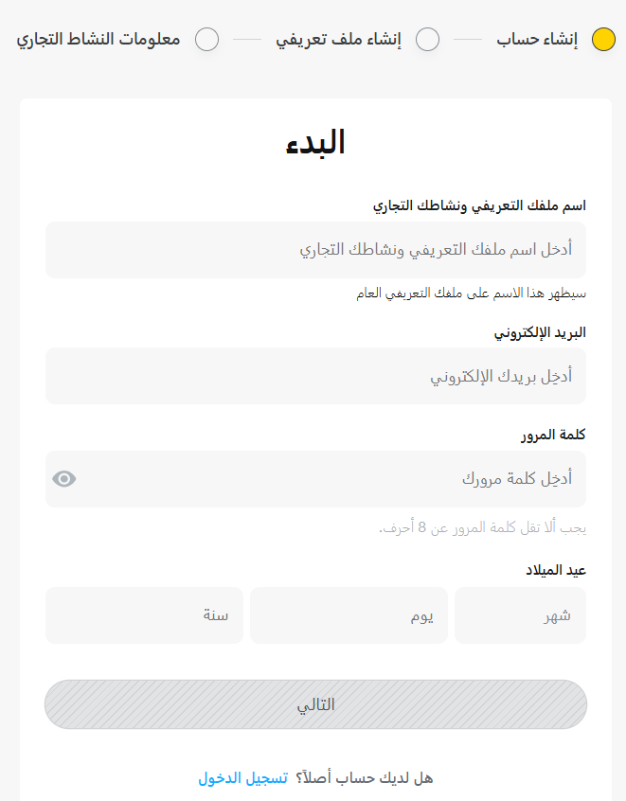Open the شهر birthday month dropdown
This screenshot has width=626, height=801.
520,615
